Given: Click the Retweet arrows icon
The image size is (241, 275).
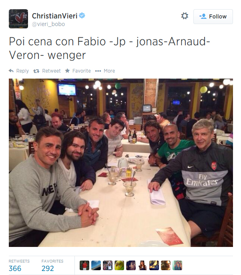Looking at the screenshot, I should pyautogui.click(x=36, y=71).
